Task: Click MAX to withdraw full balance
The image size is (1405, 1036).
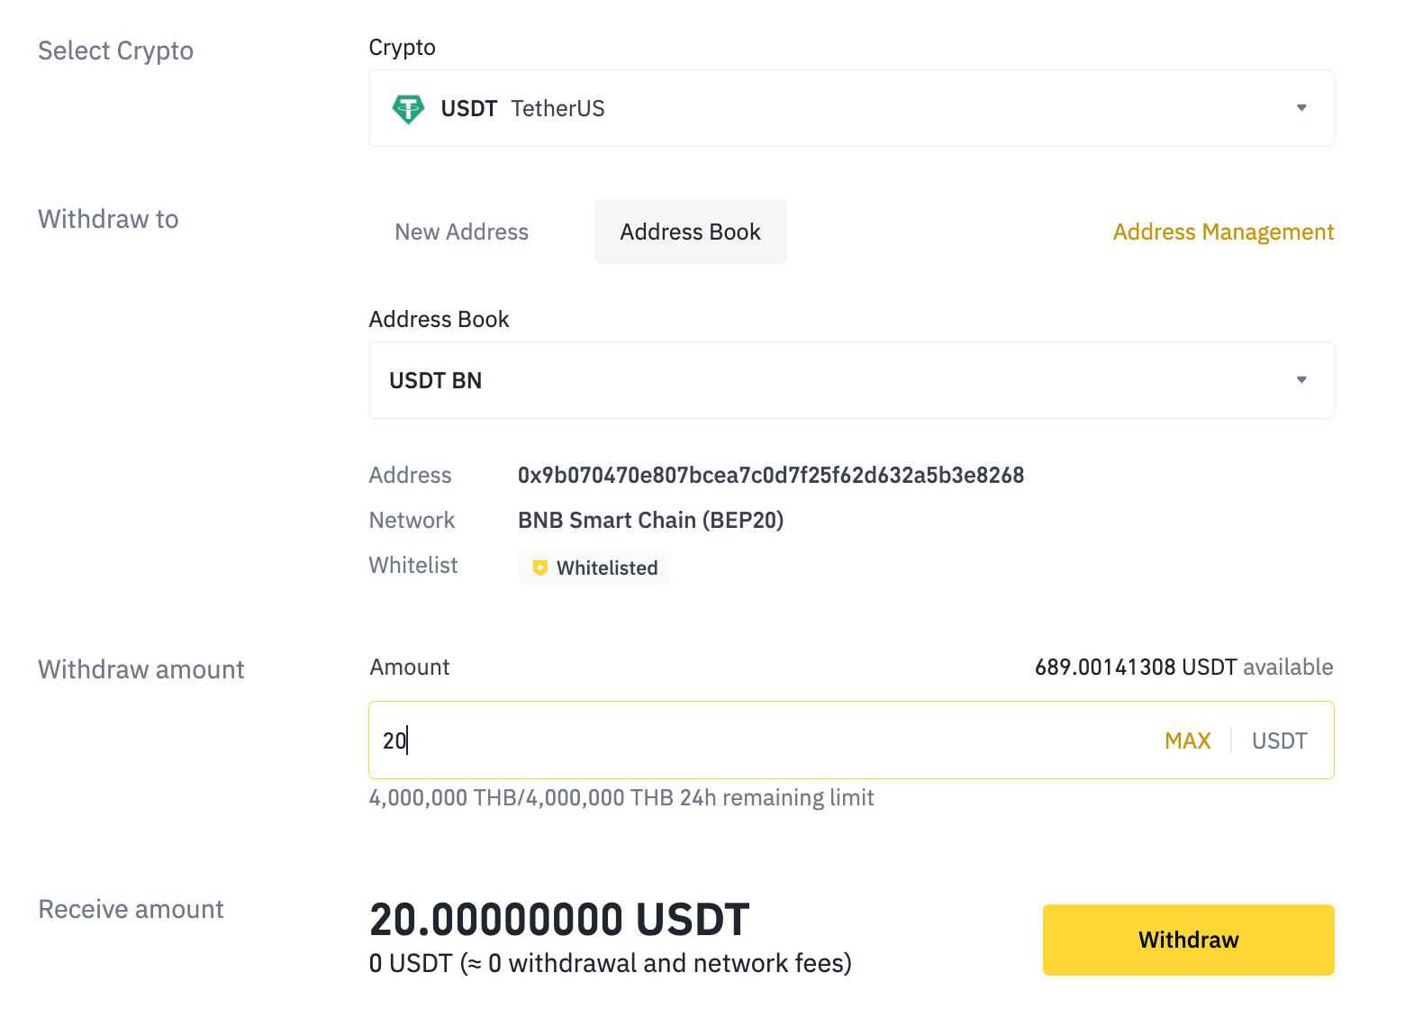Action: pos(1188,741)
